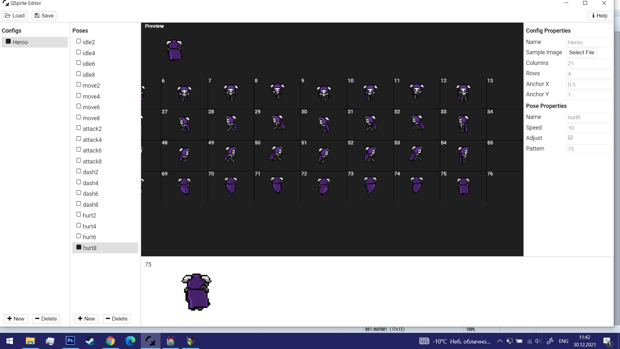Select the hurt8 pose
This screenshot has width=620, height=349.
tap(105, 248)
